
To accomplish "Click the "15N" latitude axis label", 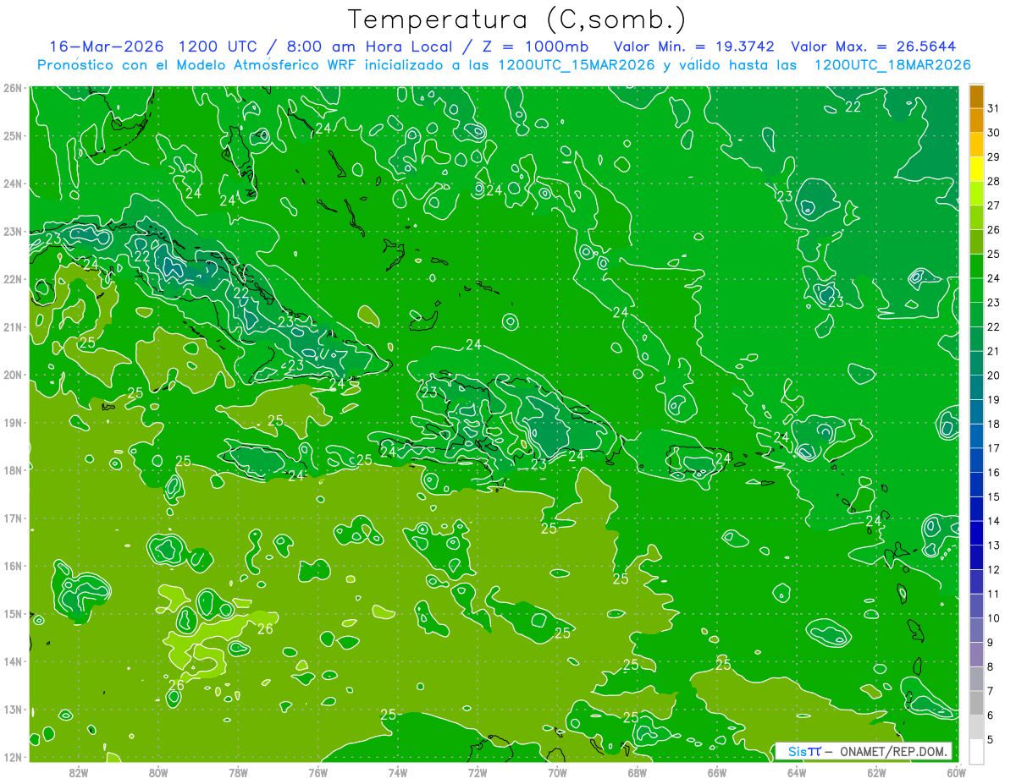I will pos(12,614).
